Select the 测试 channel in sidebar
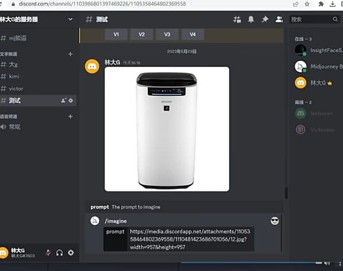This screenshot has width=343, height=271. point(38,100)
